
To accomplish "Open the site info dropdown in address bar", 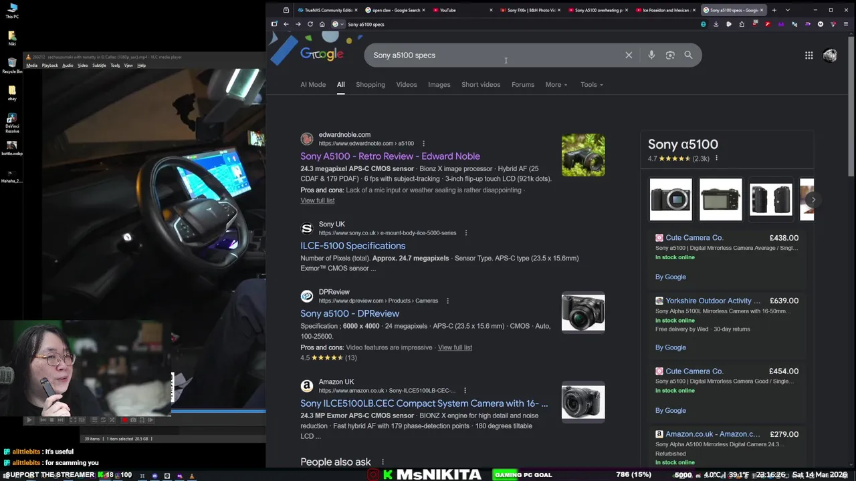I will 338,24.
